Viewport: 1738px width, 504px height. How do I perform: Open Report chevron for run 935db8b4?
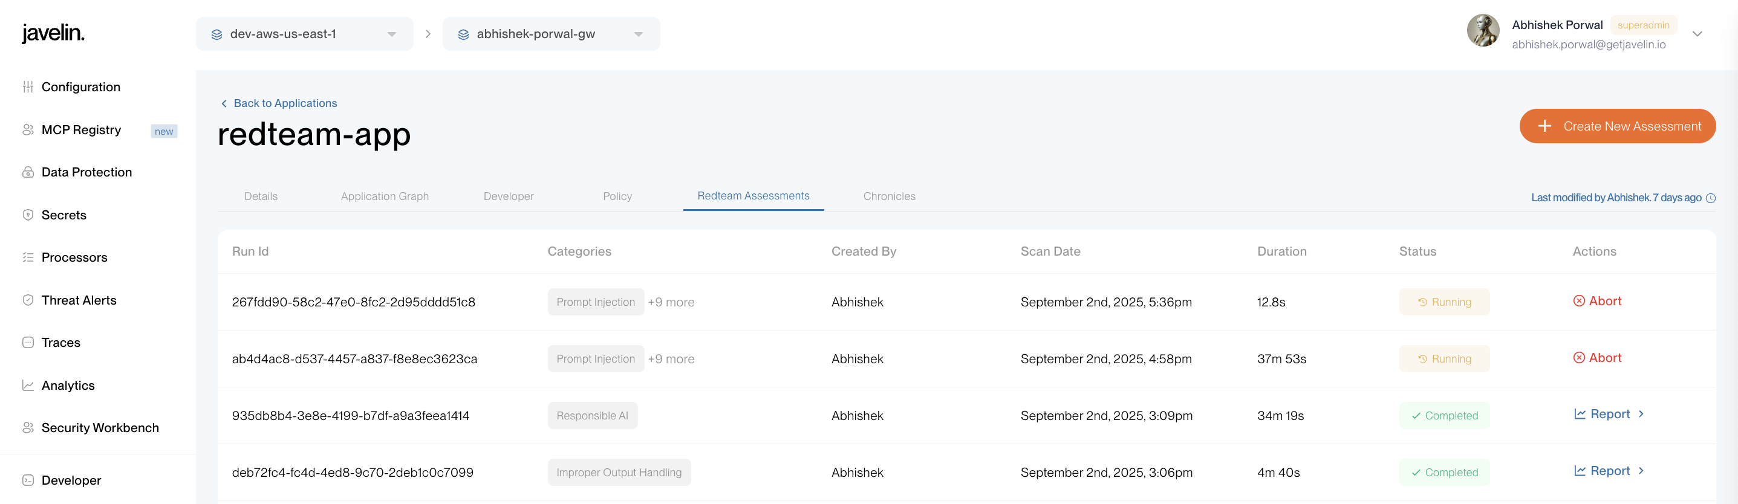tap(1641, 414)
